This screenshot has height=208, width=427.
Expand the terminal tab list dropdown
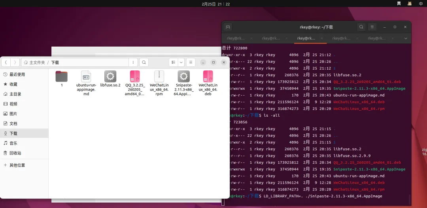point(406,38)
